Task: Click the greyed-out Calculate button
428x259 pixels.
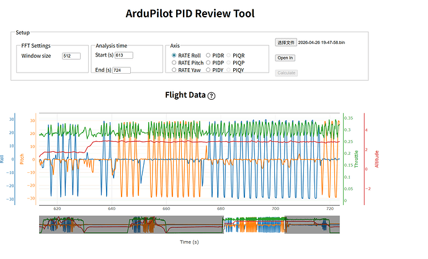Action: point(287,72)
